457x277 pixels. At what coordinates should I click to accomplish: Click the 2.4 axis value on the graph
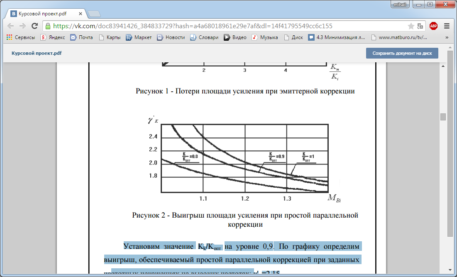click(153, 137)
